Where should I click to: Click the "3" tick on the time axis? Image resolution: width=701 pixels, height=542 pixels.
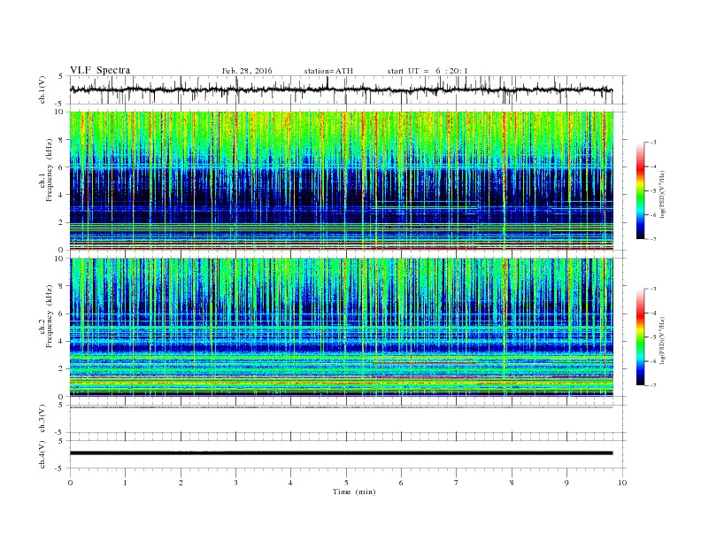235,483
